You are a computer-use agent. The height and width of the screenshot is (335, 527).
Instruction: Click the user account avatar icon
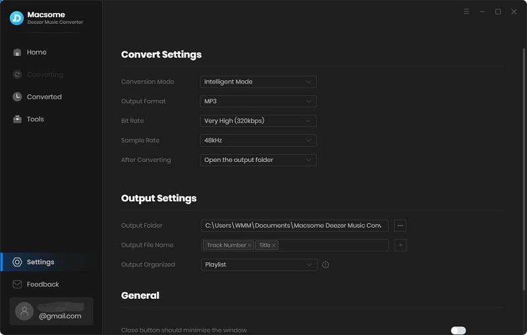pos(24,311)
